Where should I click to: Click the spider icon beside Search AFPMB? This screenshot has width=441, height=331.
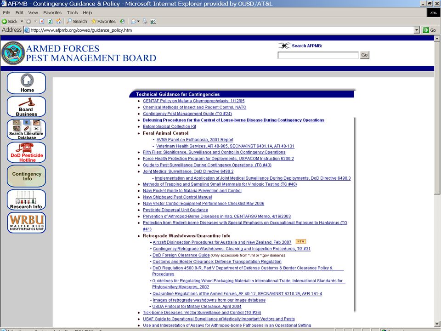284,46
